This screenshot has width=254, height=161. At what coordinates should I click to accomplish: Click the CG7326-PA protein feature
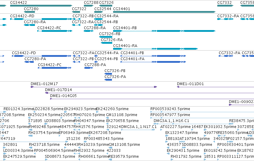pyautogui.click(x=108, y=80)
